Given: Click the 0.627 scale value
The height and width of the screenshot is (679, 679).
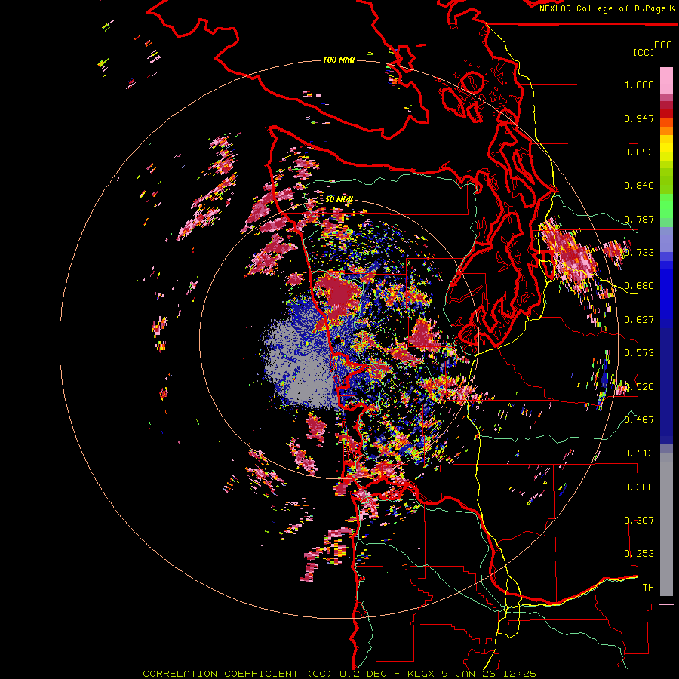Looking at the screenshot, I should 639,320.
